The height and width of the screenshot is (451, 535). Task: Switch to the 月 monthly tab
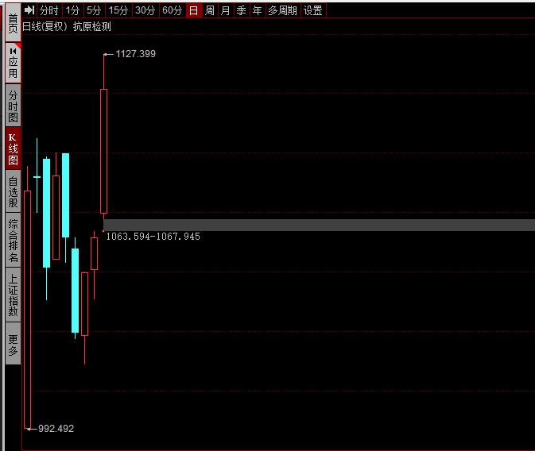click(x=226, y=10)
